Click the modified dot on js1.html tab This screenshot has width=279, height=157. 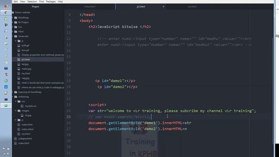163,7
